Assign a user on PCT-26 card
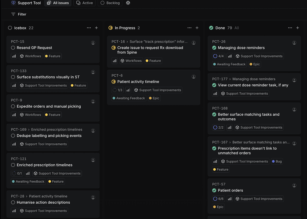This screenshot has height=219, width=307. coord(294,43)
